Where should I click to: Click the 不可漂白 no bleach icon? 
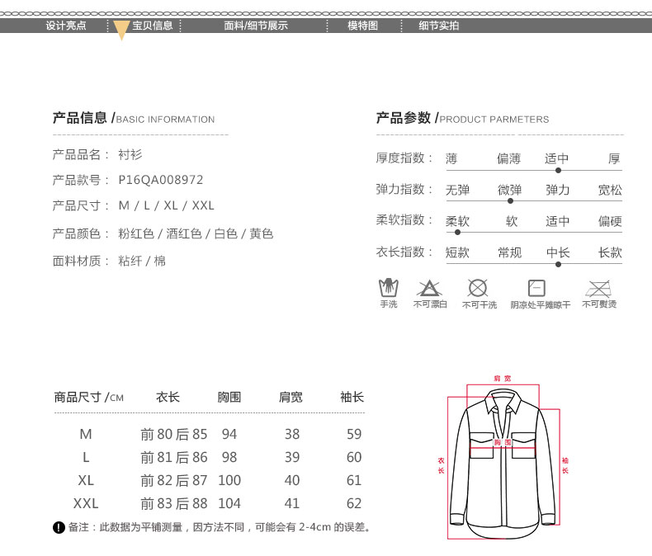[x=429, y=288]
